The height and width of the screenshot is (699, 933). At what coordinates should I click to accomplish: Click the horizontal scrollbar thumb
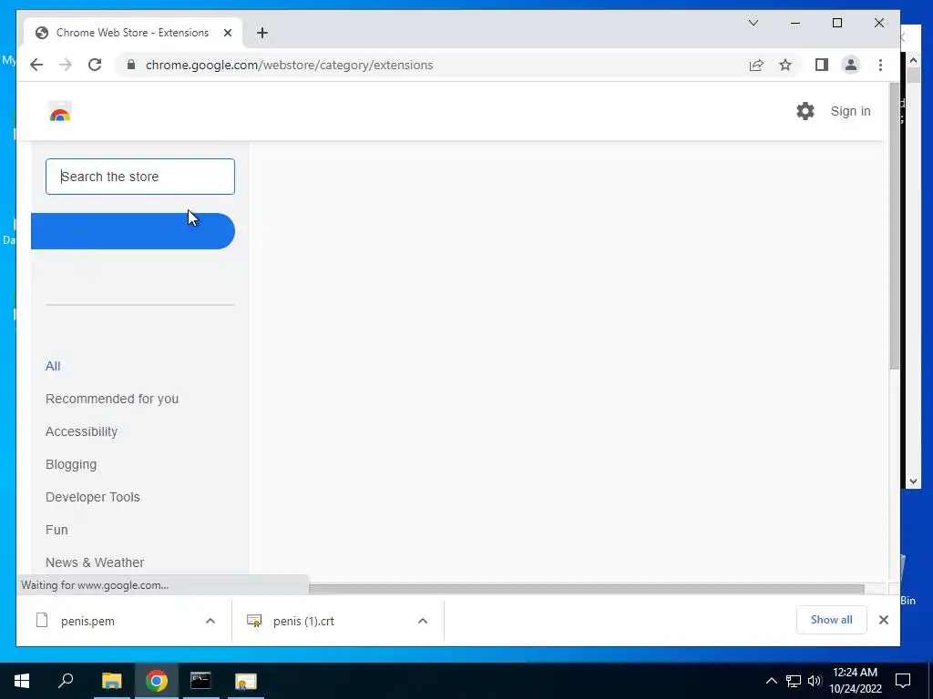587,589
